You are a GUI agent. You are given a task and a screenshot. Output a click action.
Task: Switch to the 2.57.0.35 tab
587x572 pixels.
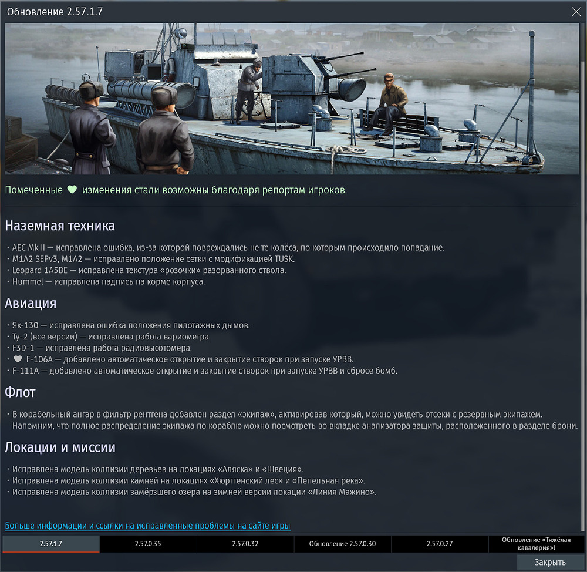point(148,544)
